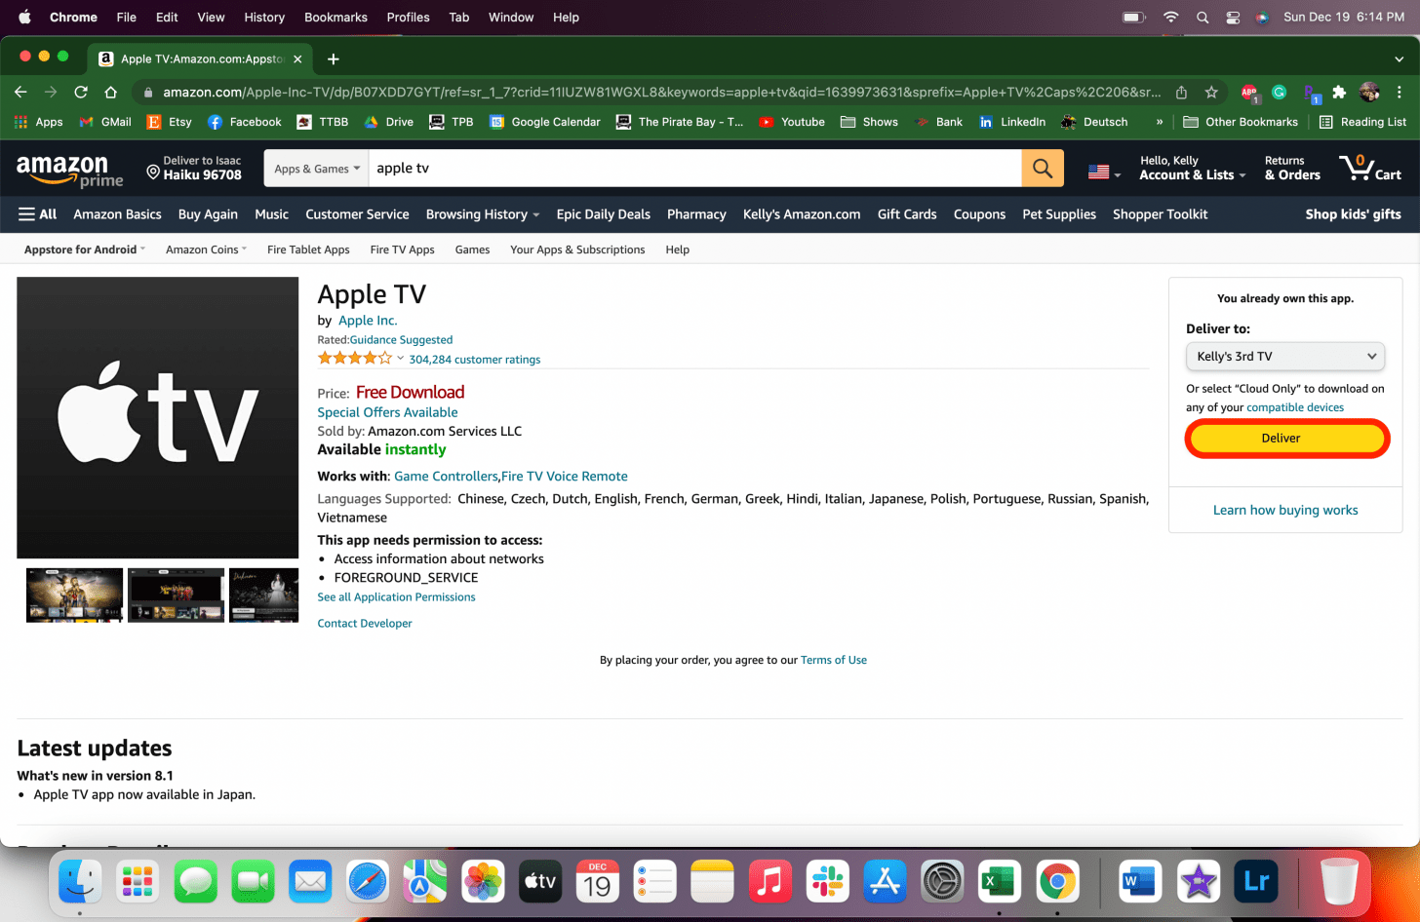This screenshot has height=922, width=1420.
Task: Select the Fire TV Apps tab
Action: (x=402, y=250)
